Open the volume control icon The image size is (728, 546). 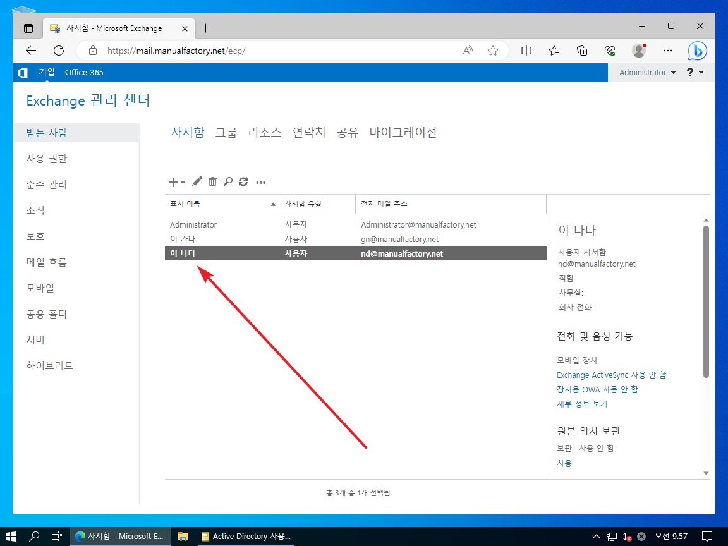click(626, 537)
